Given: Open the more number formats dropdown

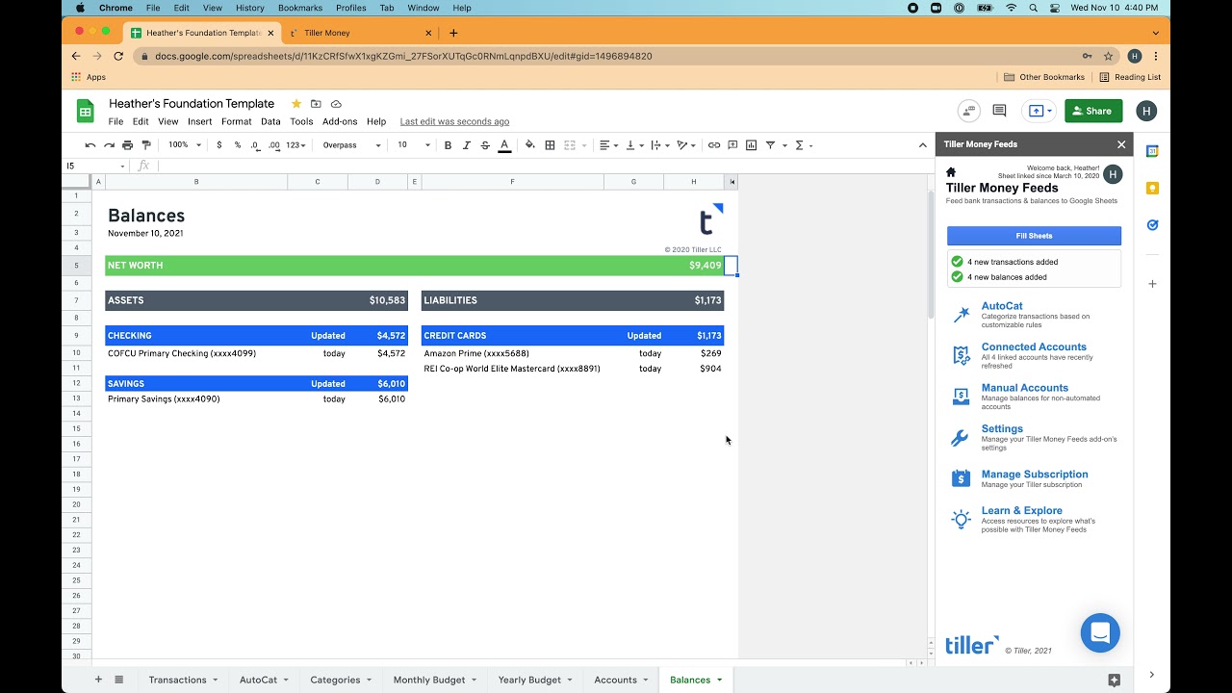Looking at the screenshot, I should pyautogui.click(x=295, y=145).
